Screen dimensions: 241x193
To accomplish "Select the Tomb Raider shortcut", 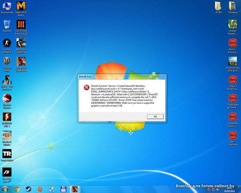I will [7, 155].
